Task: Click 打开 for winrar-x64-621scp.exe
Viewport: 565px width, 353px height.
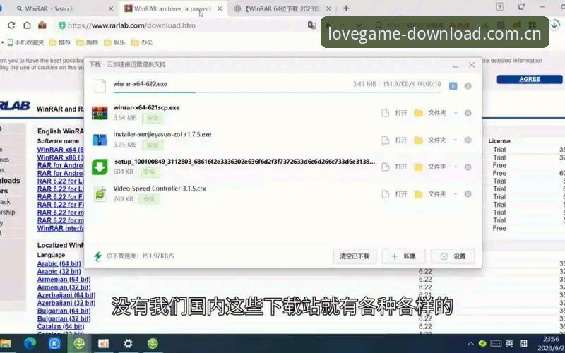Action: 400,113
